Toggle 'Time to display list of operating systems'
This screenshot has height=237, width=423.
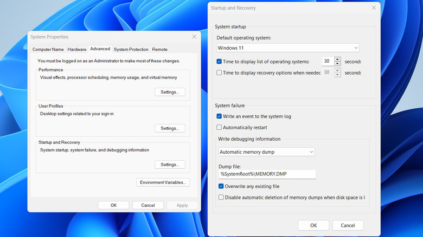(219, 62)
